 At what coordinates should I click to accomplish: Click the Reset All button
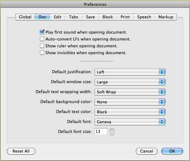point(21,151)
